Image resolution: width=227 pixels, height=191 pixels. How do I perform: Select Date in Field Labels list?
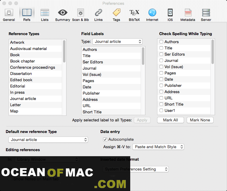pos(111,87)
